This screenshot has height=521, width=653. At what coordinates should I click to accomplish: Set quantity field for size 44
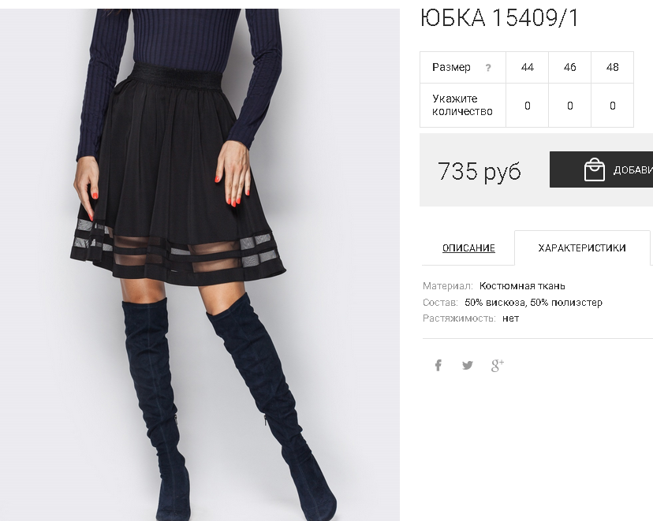point(528,106)
